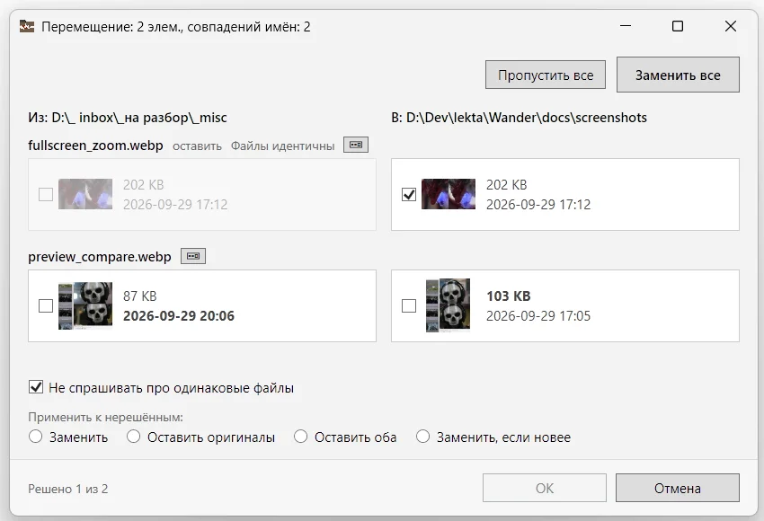
Task: Click the destination path ending in "docs\screenshots"
Action: 519,118
